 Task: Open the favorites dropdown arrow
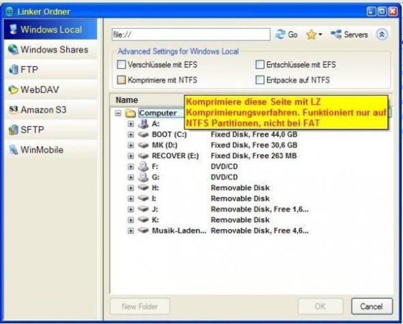pos(321,34)
